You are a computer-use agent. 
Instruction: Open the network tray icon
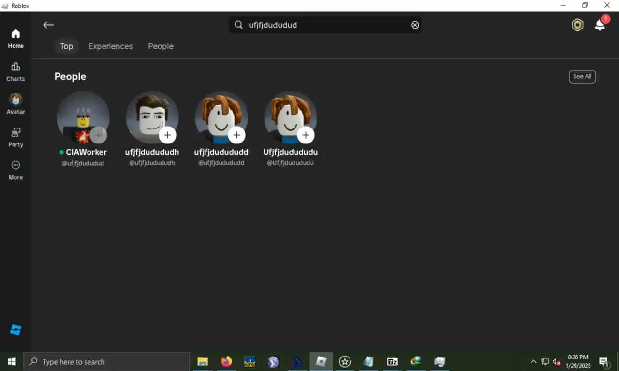click(x=545, y=361)
